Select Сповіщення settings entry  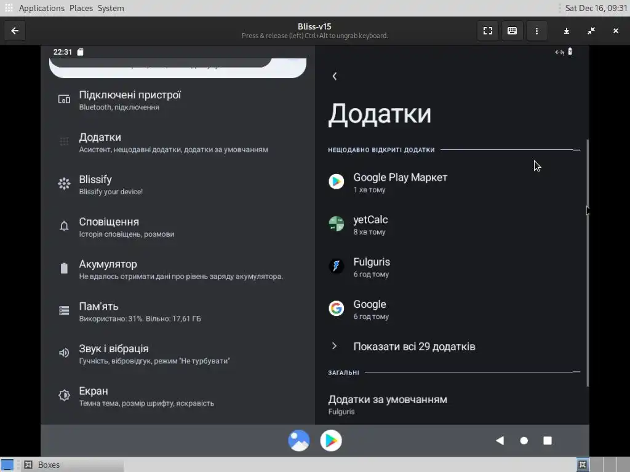tap(178, 227)
